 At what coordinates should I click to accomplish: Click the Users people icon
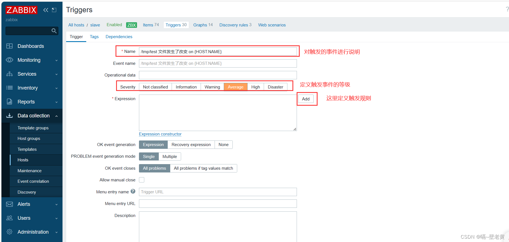9,218
